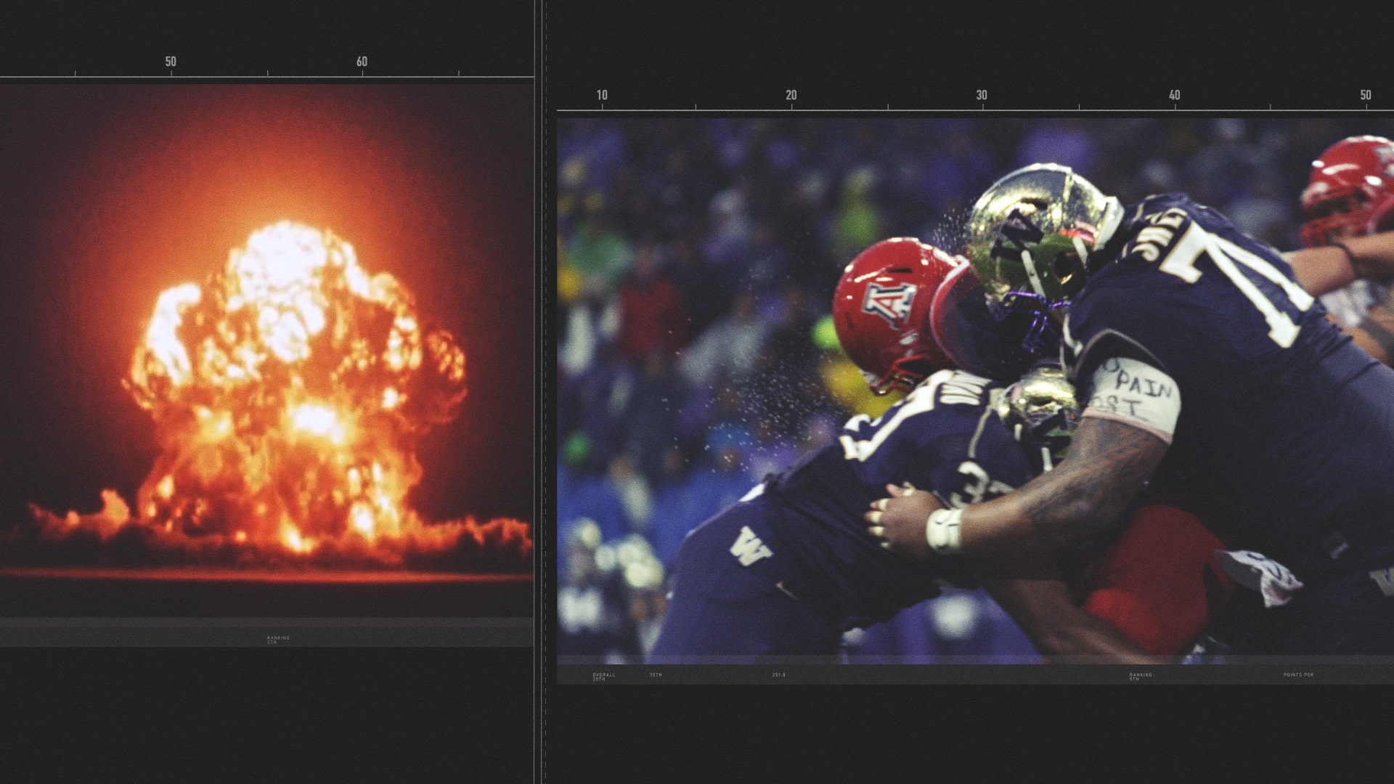The image size is (1394, 784).
Task: Click 'RANKING 5TH' label under football image
Action: pyautogui.click(x=1141, y=677)
